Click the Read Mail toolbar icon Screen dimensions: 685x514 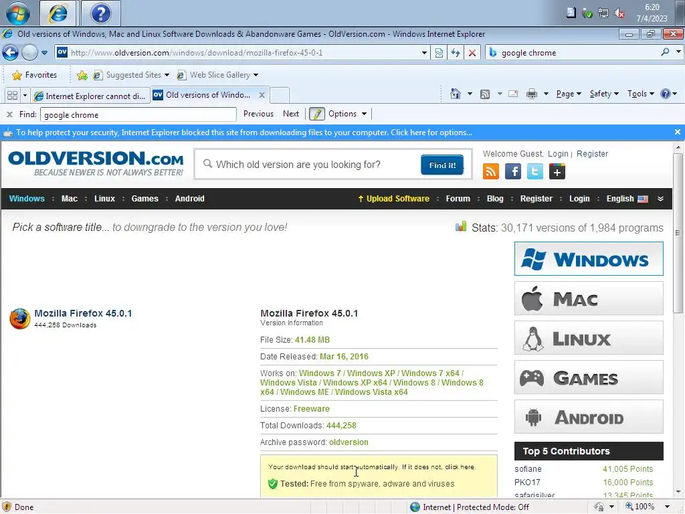(513, 94)
